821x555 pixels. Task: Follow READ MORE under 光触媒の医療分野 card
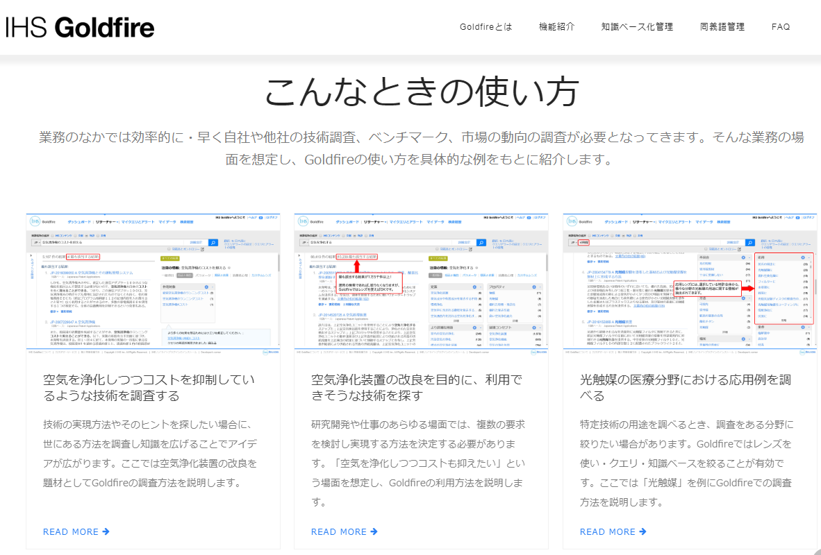point(613,531)
